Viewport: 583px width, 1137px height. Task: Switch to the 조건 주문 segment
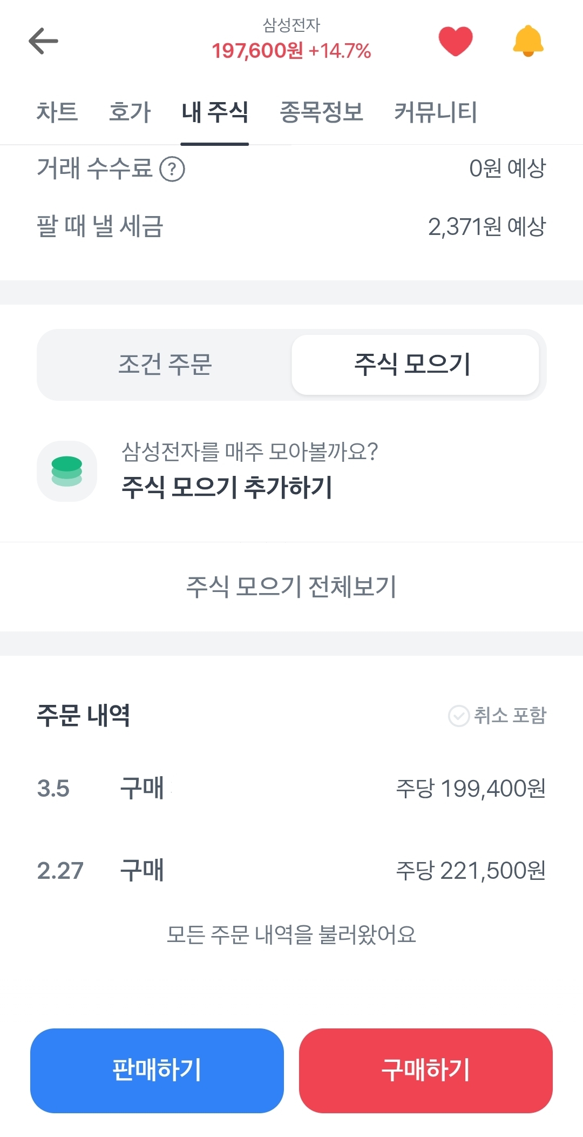pos(165,365)
